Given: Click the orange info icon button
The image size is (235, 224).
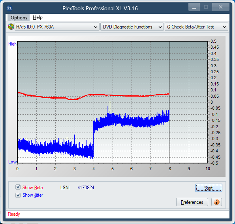Looking at the screenshot, I should tap(216, 202).
